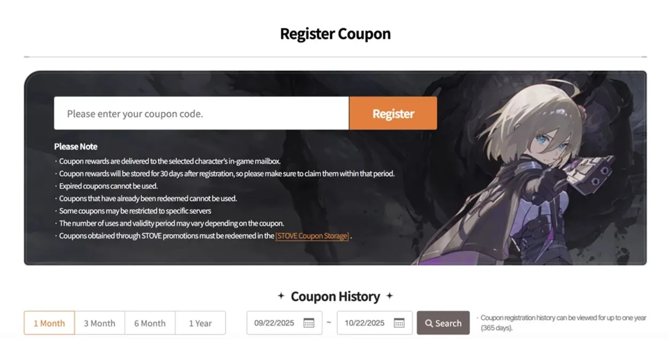This screenshot has height=339, width=669.
Task: Open the STOVE Coupon Storage link
Action: pyautogui.click(x=312, y=236)
